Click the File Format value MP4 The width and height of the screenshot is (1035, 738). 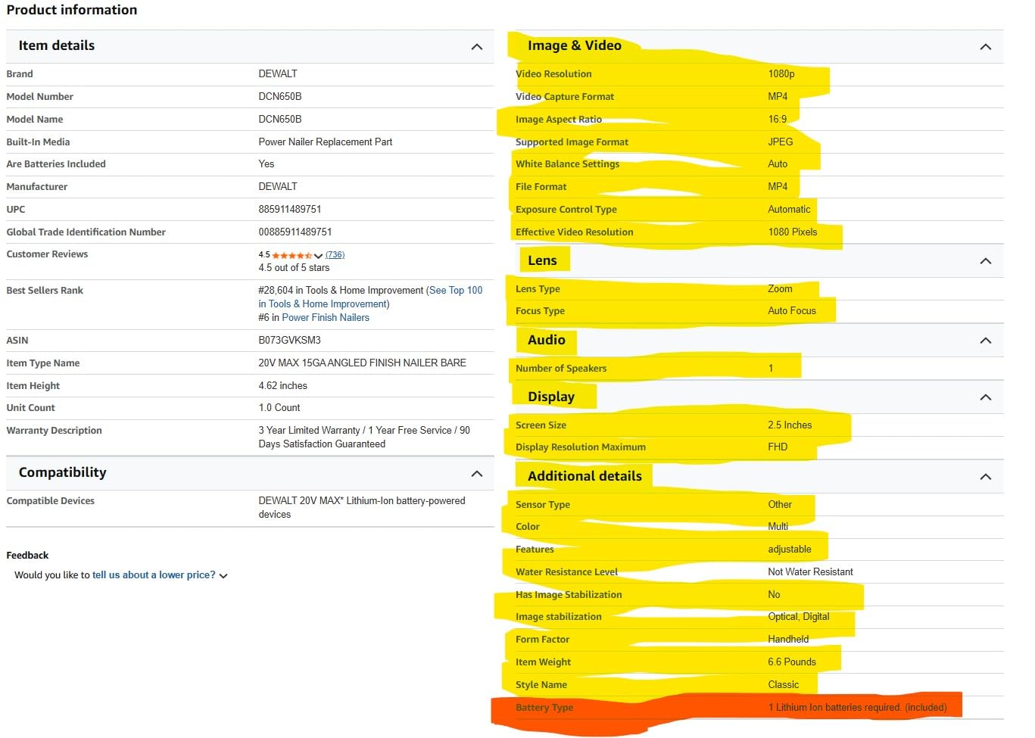pos(778,187)
